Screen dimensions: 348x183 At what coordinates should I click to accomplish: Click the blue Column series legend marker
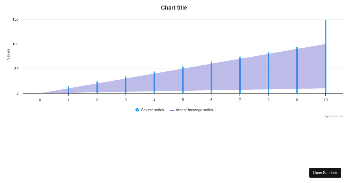(x=137, y=110)
